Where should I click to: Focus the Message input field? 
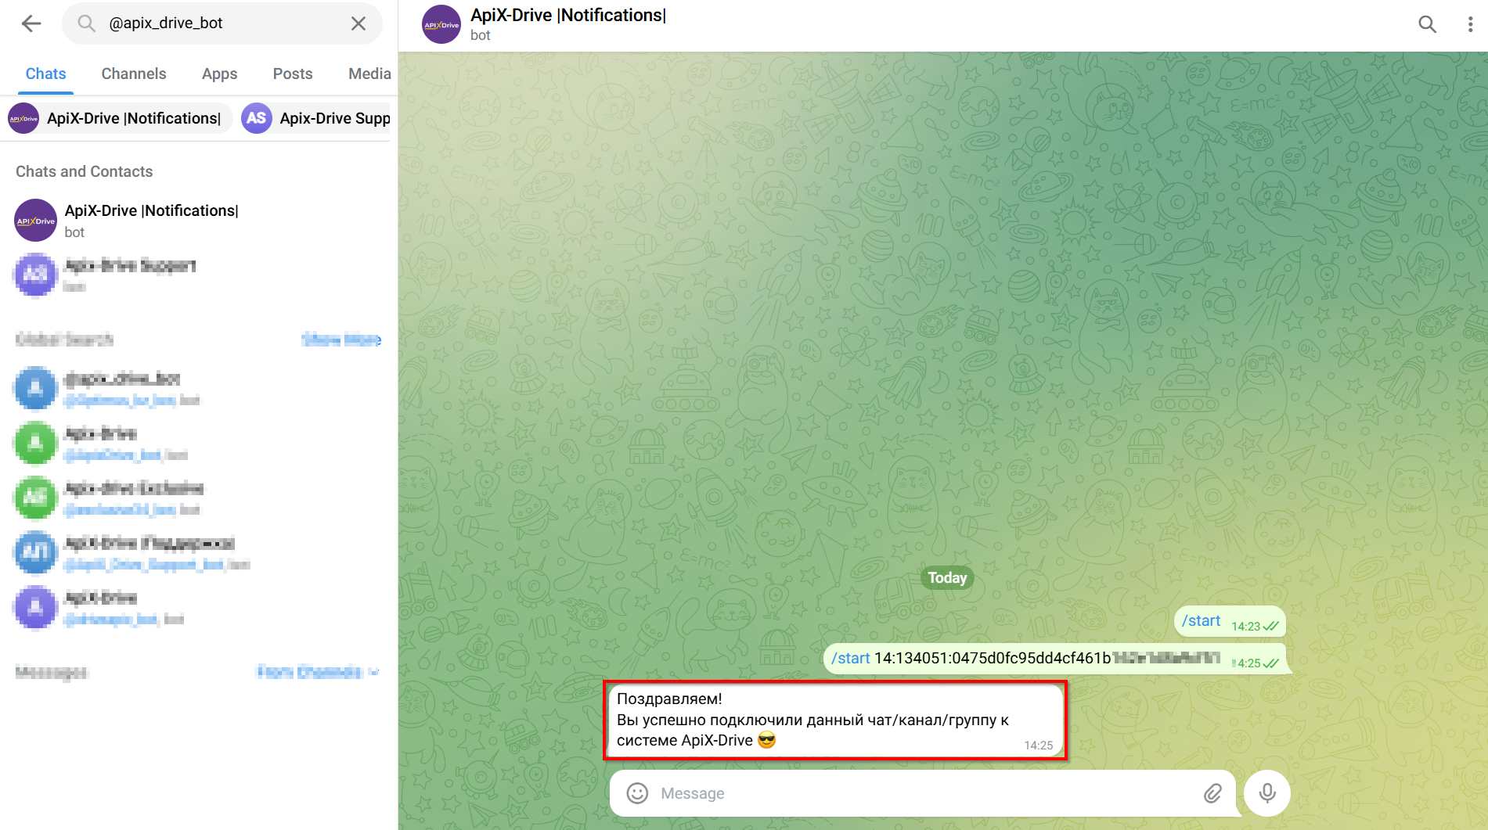point(924,793)
